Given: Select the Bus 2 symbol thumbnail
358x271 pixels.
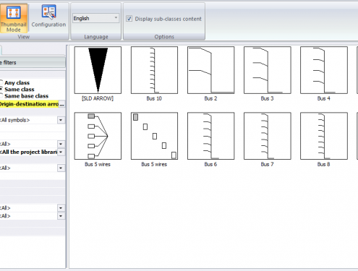Looking at the screenshot, I should pyautogui.click(x=211, y=70).
